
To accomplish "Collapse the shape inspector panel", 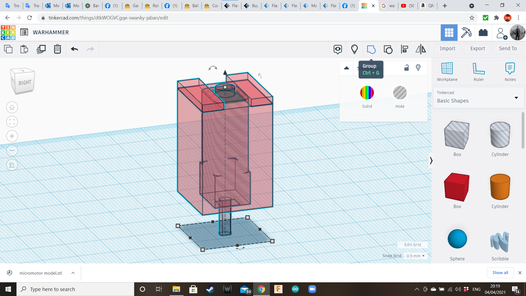I will point(347,68).
